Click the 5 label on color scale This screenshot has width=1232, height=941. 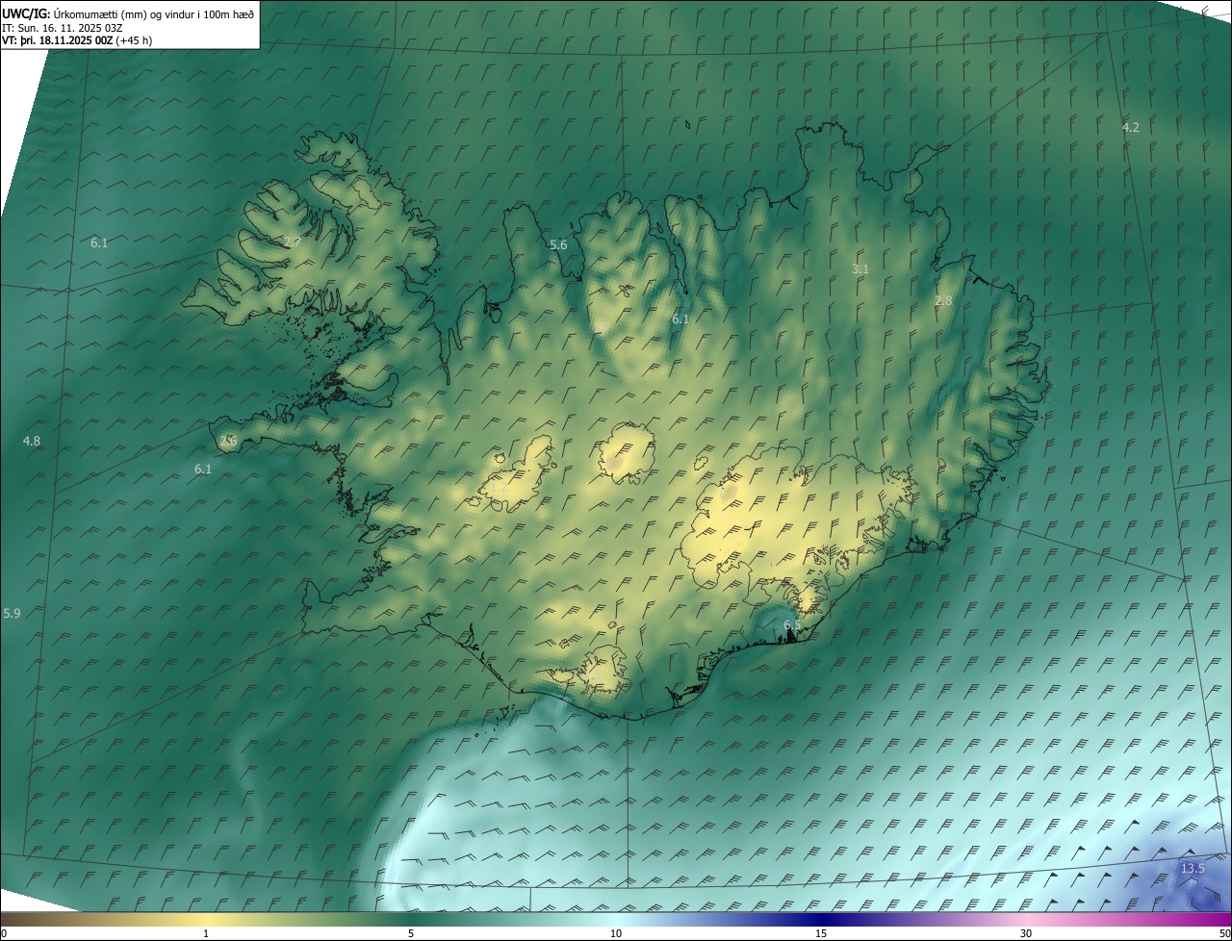tap(411, 933)
